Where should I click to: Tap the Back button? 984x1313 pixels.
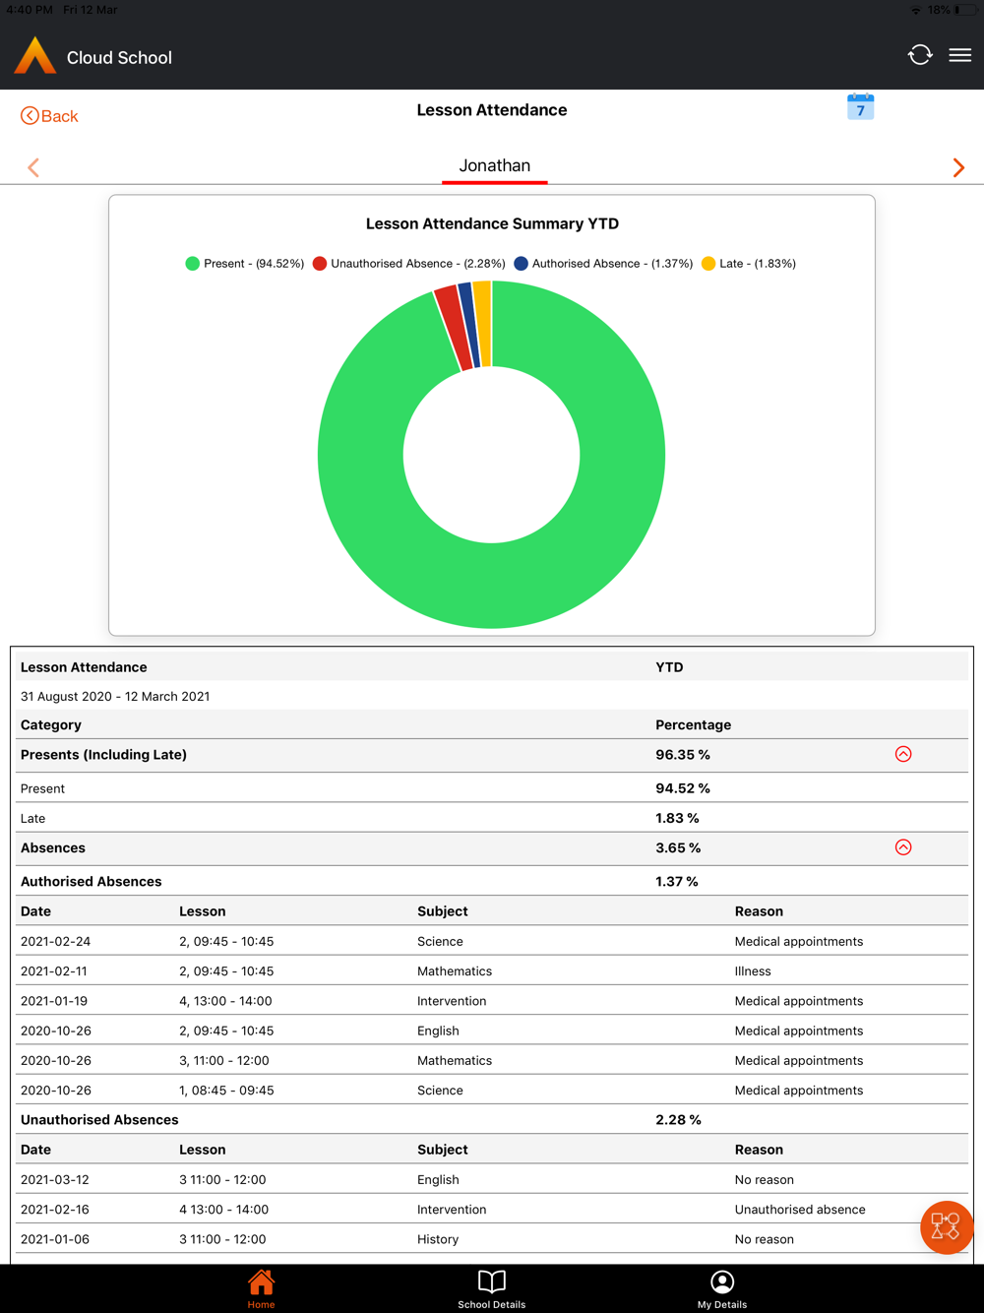(x=49, y=116)
